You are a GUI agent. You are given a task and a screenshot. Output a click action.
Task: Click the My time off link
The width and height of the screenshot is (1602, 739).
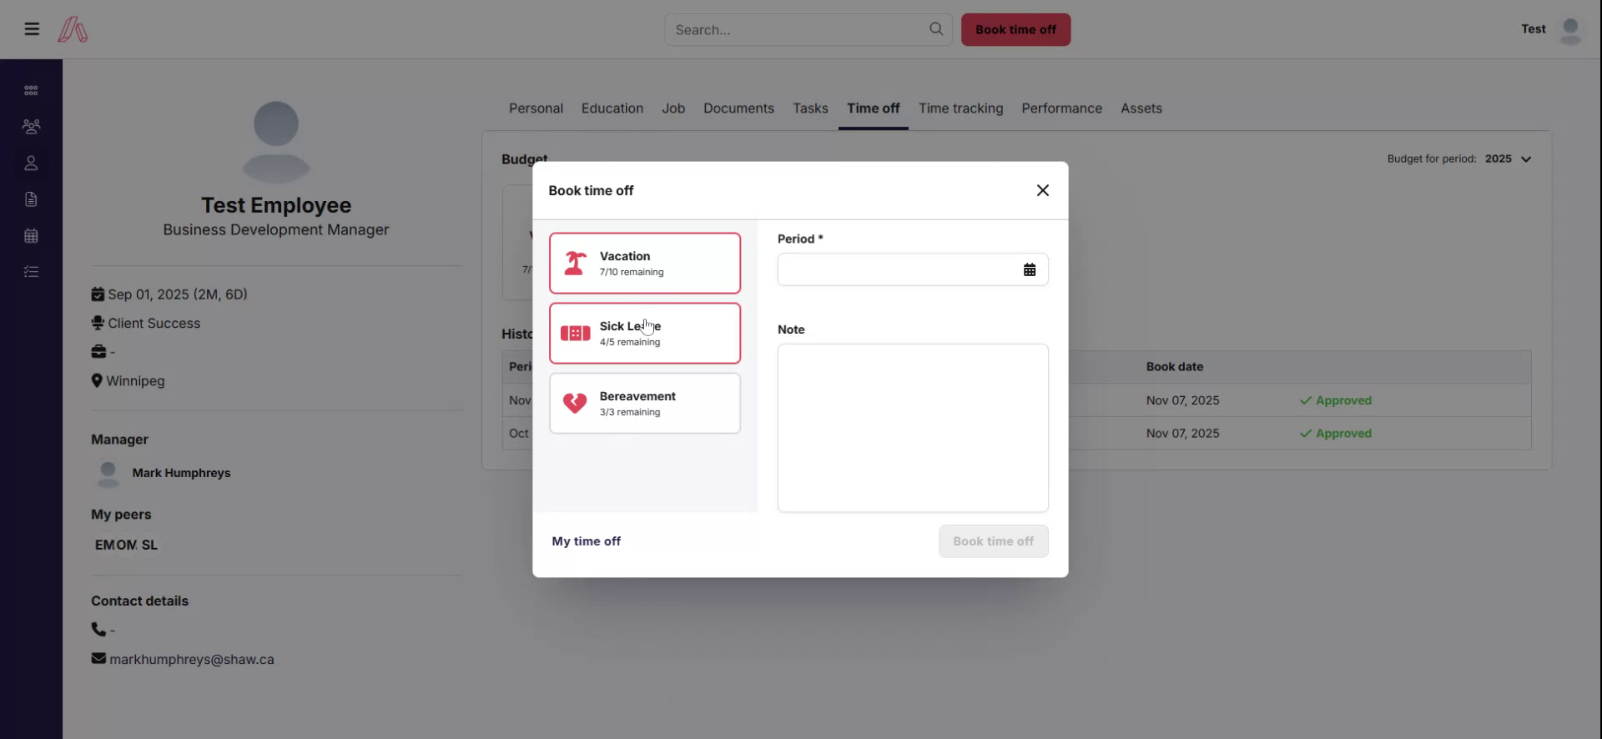click(x=586, y=541)
